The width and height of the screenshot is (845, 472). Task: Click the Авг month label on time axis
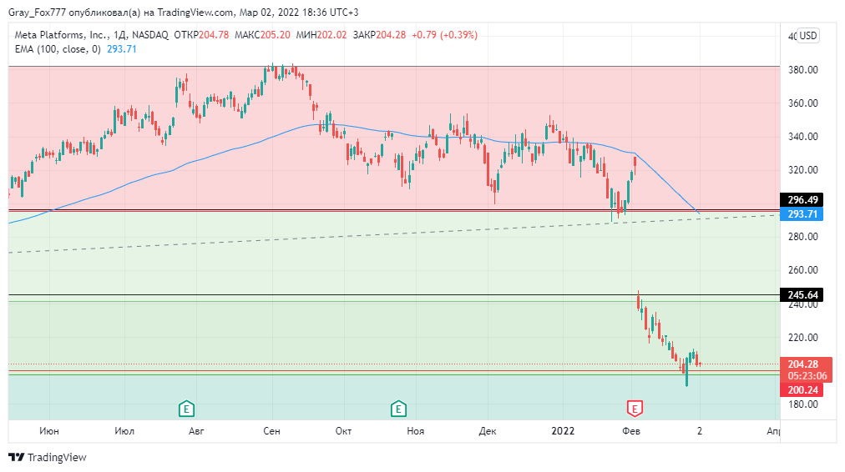pos(197,431)
